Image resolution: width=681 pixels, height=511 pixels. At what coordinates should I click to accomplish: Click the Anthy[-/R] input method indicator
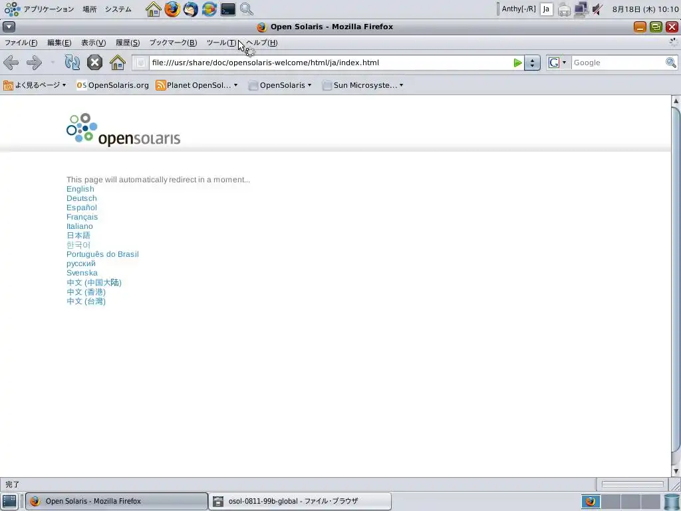(x=519, y=9)
